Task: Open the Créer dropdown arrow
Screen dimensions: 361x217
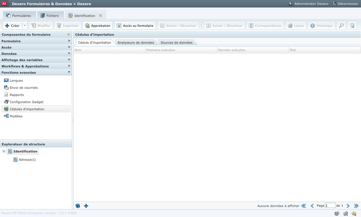Action: pyautogui.click(x=25, y=26)
